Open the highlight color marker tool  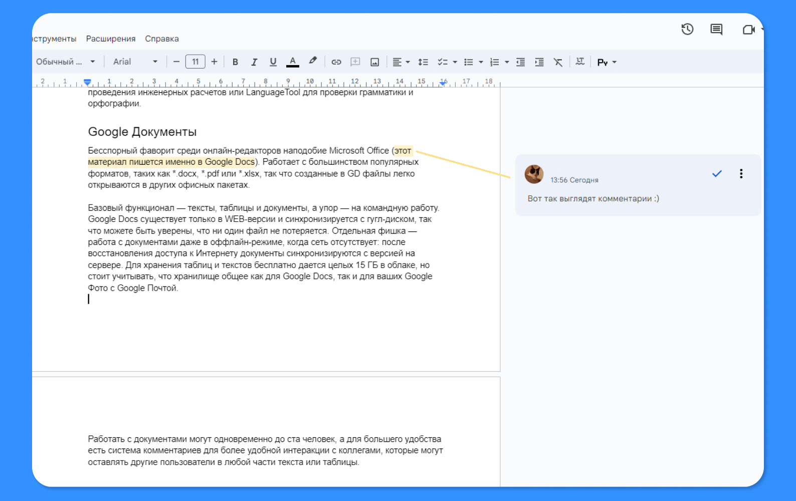pos(313,61)
